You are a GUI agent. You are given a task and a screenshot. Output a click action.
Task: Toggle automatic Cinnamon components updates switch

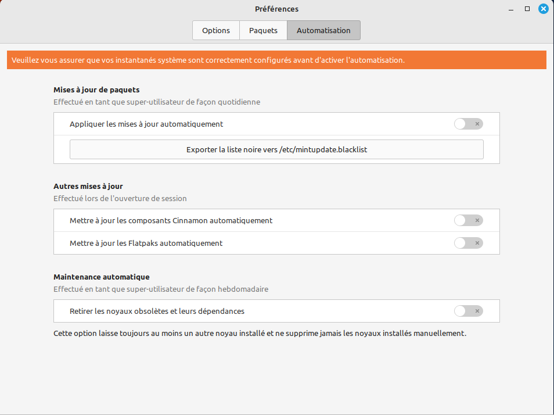(468, 220)
